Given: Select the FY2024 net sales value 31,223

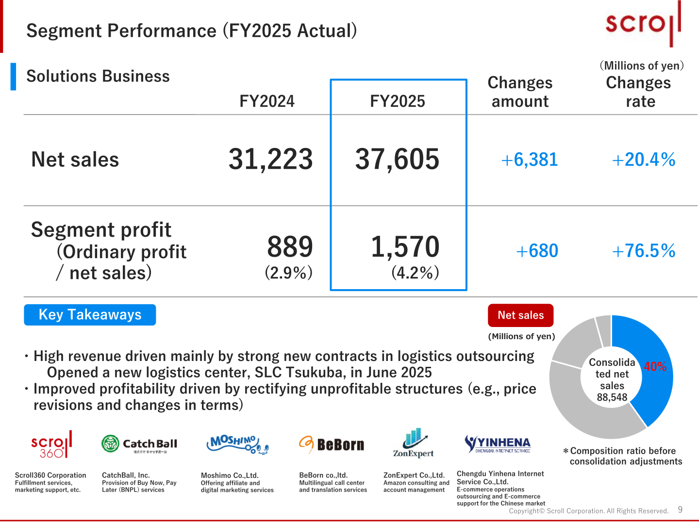Looking at the screenshot, I should [x=271, y=159].
